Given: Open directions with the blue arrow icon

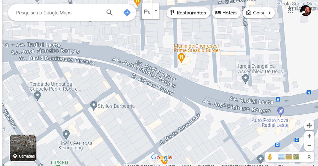Looking at the screenshot, I should [127, 13].
